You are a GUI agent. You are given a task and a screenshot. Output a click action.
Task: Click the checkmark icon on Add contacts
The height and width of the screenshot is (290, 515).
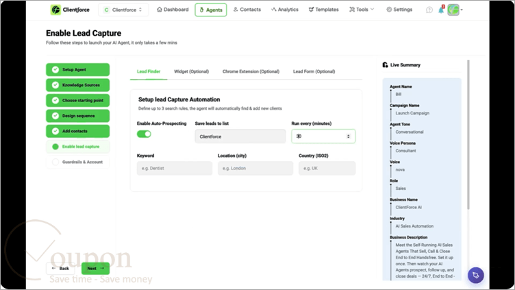pos(55,131)
